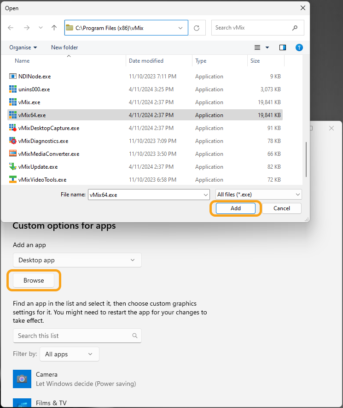
Task: Toggle the preview pane icon
Action: tap(283, 47)
